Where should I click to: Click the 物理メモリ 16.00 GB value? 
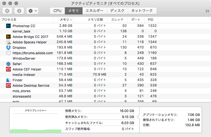(x=127, y=111)
